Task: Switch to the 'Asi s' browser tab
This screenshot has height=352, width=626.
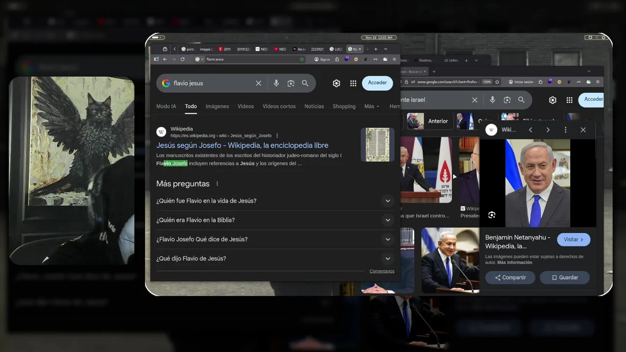Action: point(299,49)
